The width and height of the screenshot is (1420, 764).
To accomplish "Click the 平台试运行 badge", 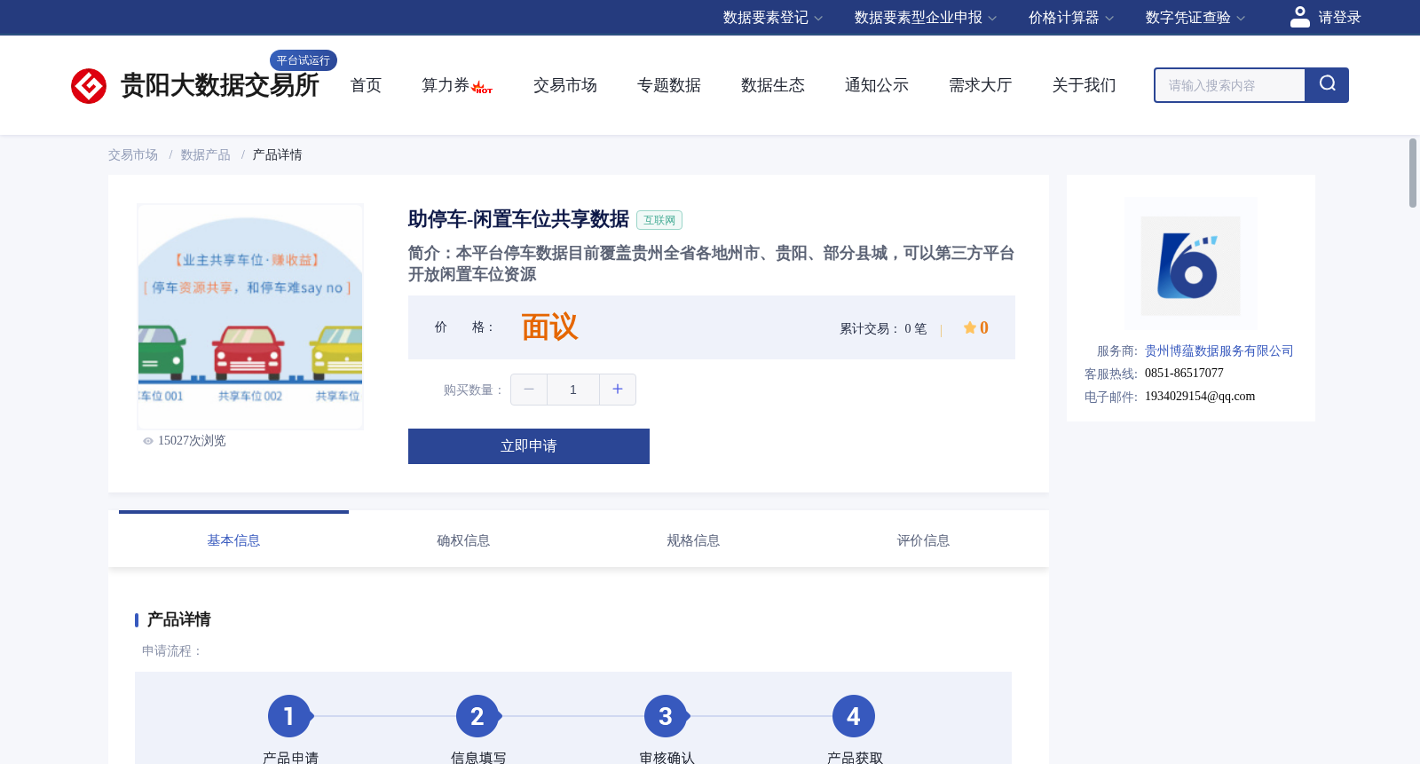I will click(x=304, y=60).
